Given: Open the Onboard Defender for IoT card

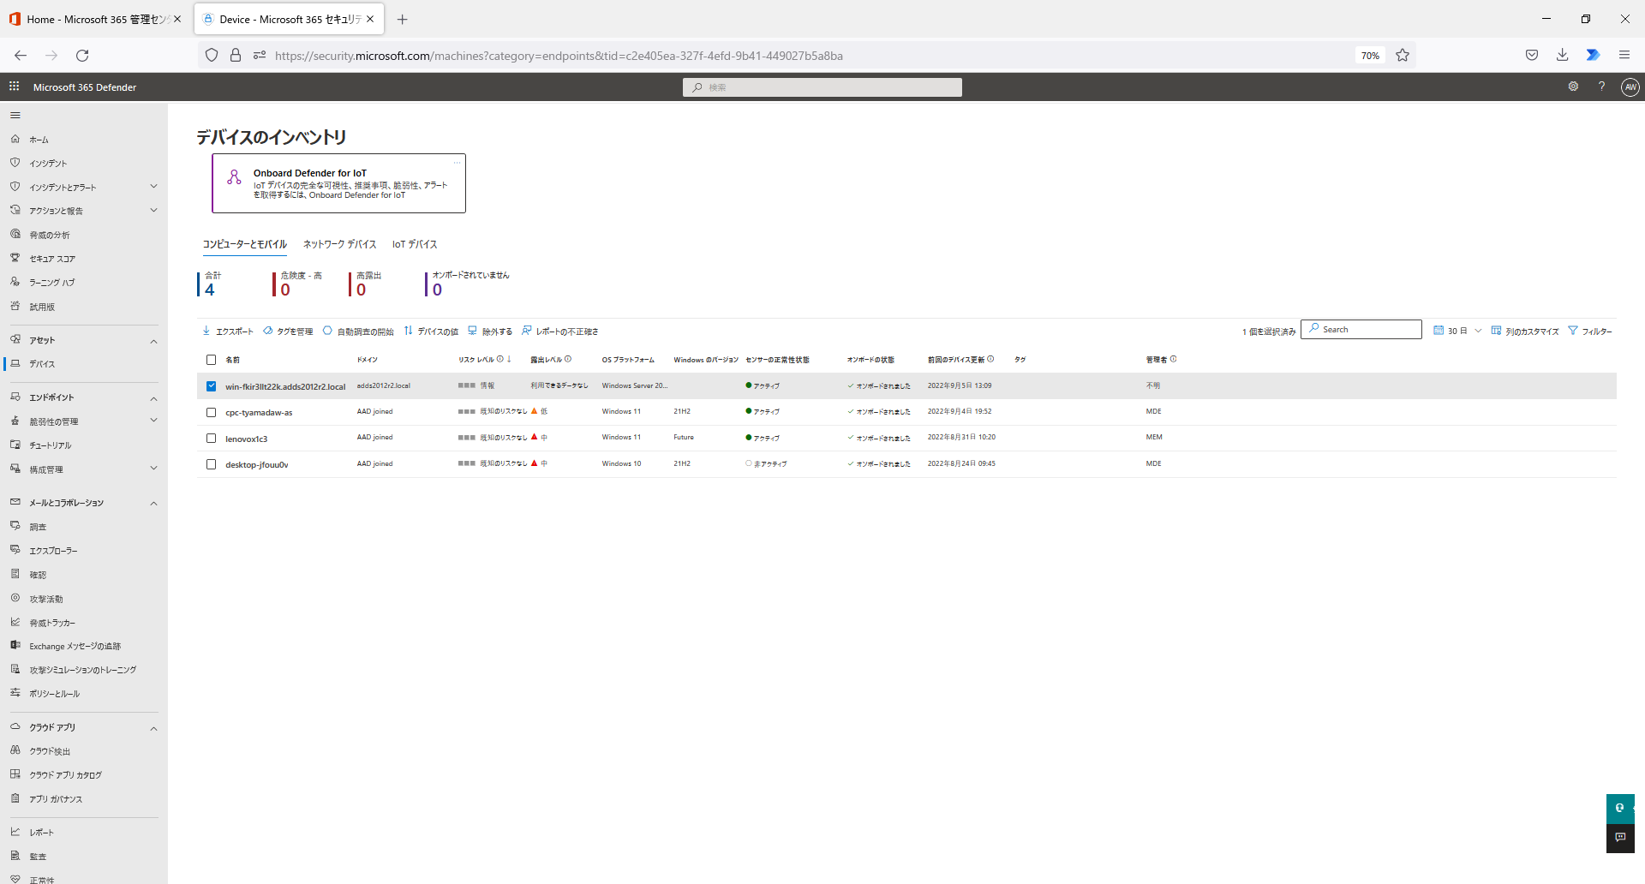Looking at the screenshot, I should pyautogui.click(x=339, y=183).
